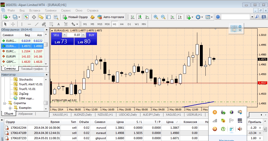268x141 pixels.
Task: Zoom out on the chart
Action: (163, 17)
